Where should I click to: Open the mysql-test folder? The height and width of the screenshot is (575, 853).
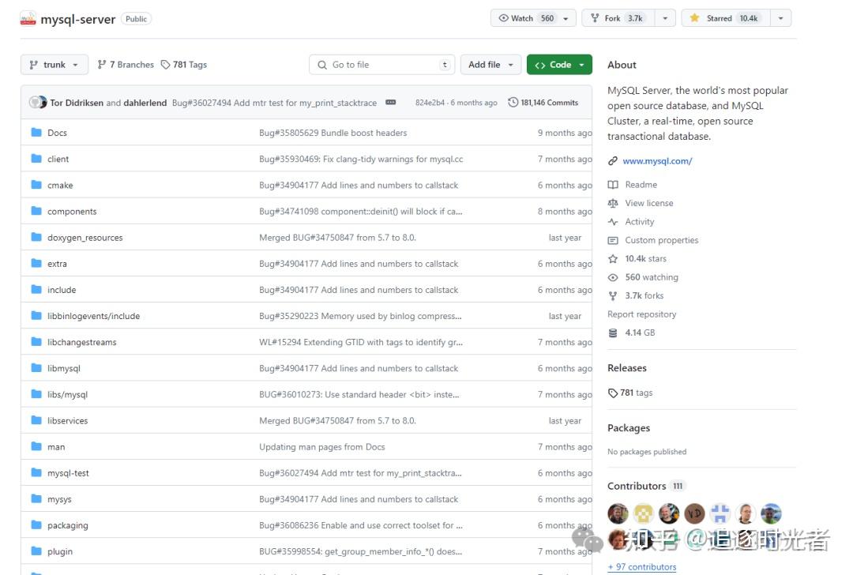(x=68, y=473)
